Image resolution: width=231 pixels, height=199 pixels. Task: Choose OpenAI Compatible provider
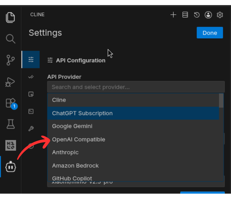click(x=133, y=139)
